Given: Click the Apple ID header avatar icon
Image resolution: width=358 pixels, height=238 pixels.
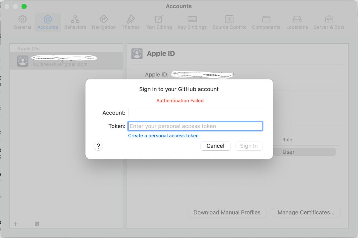Looking at the screenshot, I should point(137,54).
